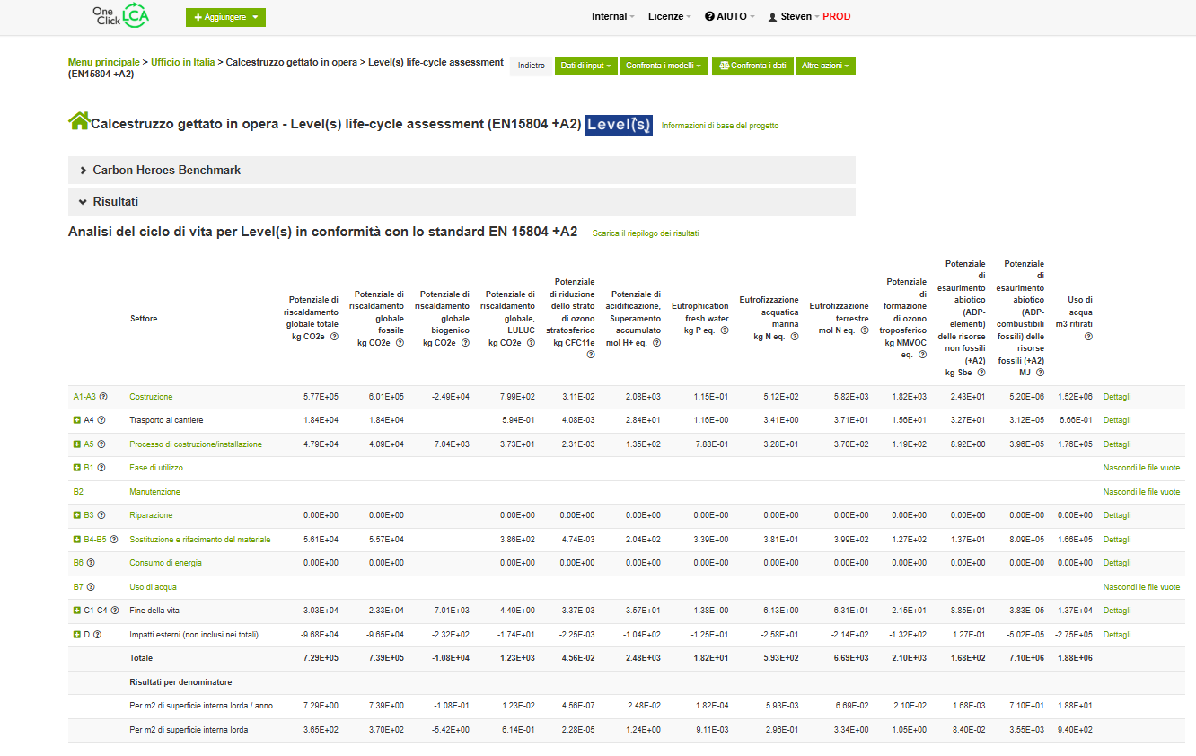Open the AIUTO help menu
Image resolution: width=1196 pixels, height=756 pixels.
729,16
